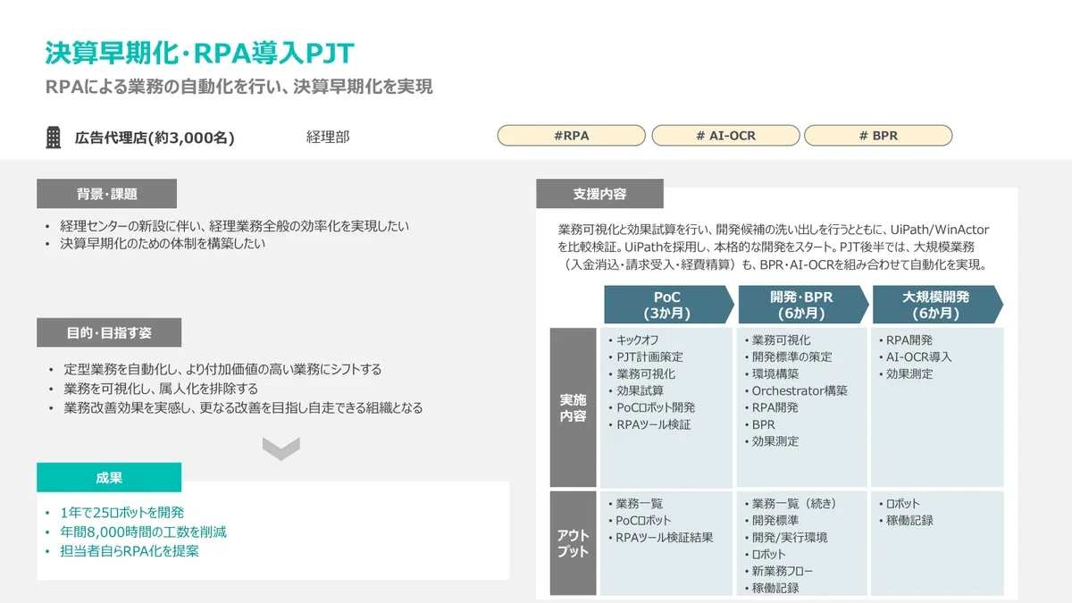
Task: Click the 大規模開発 (6か月) phase arrow
Action: 935,305
